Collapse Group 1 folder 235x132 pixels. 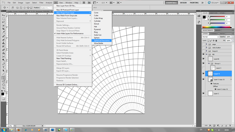click(x=209, y=63)
